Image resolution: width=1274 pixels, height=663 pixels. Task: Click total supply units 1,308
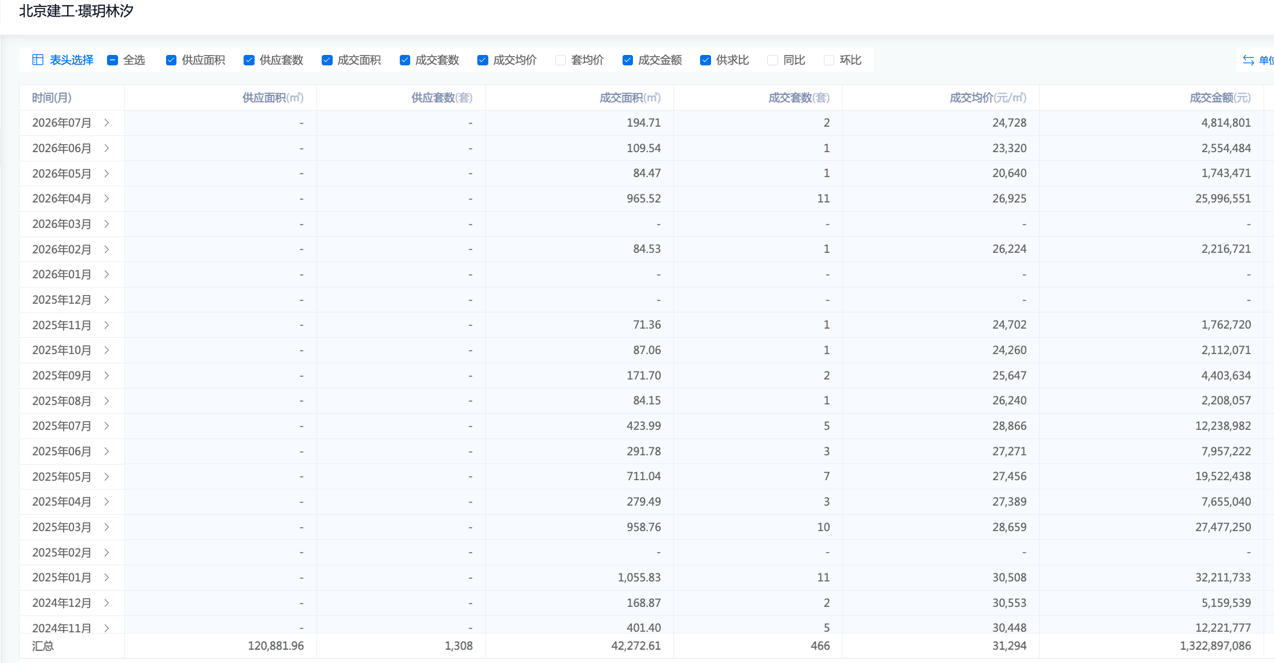[459, 646]
